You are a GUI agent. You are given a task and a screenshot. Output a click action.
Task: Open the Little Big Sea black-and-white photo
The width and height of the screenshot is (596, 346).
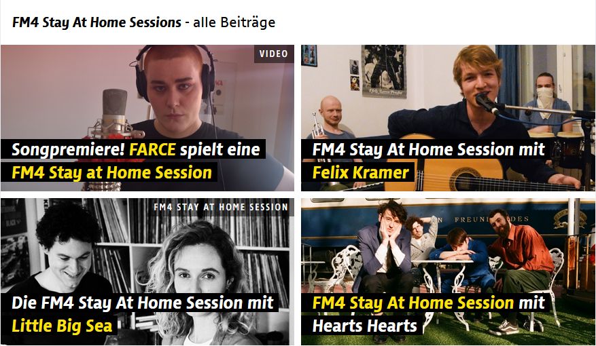147,271
